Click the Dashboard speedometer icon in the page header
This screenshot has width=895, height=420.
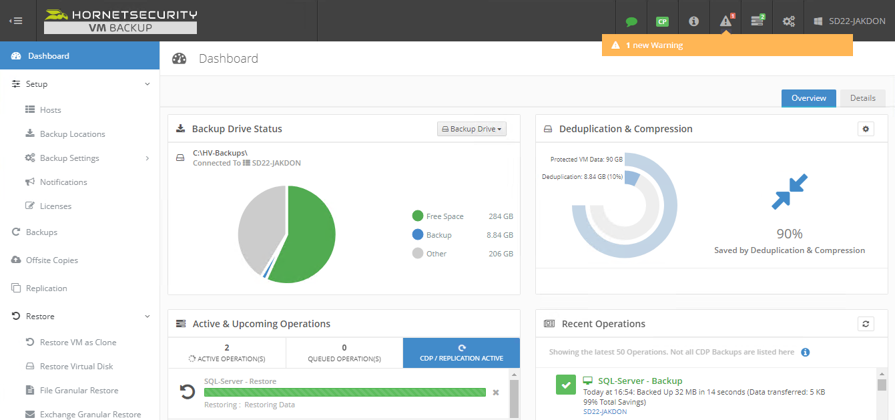click(179, 59)
